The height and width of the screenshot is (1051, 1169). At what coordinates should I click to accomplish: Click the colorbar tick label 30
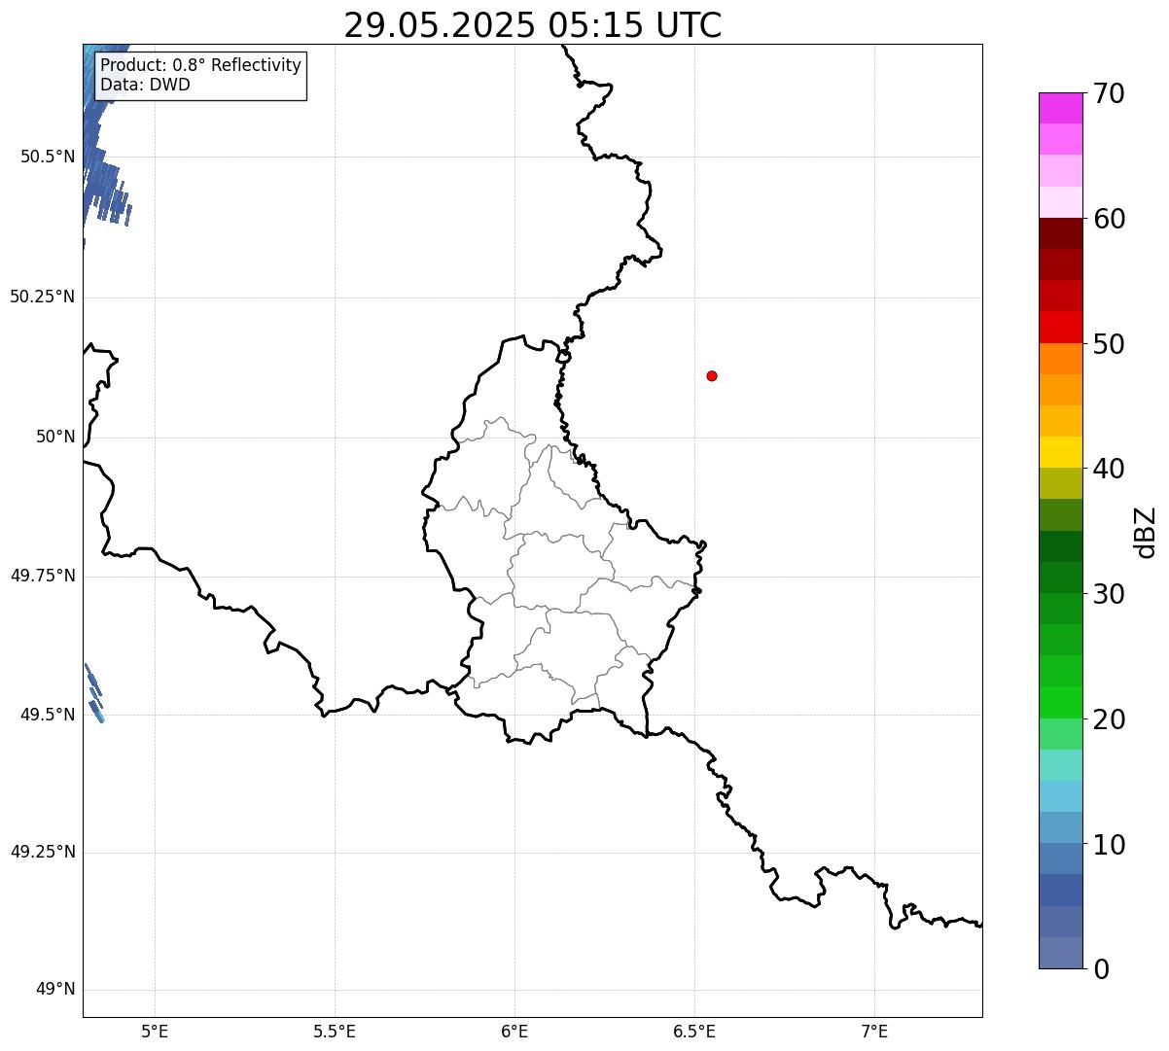pyautogui.click(x=1110, y=594)
